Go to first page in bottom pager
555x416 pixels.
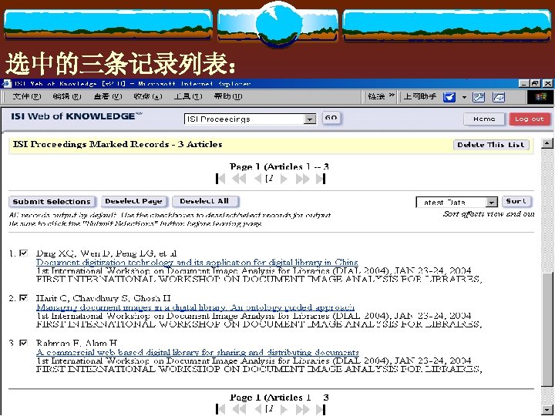click(x=220, y=409)
